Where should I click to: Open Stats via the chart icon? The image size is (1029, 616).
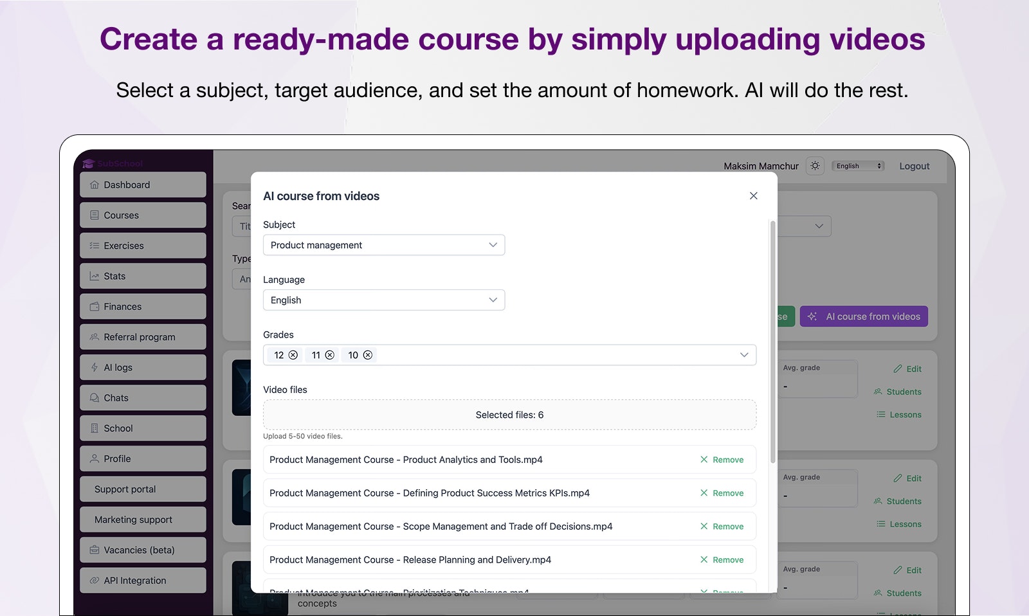[94, 276]
